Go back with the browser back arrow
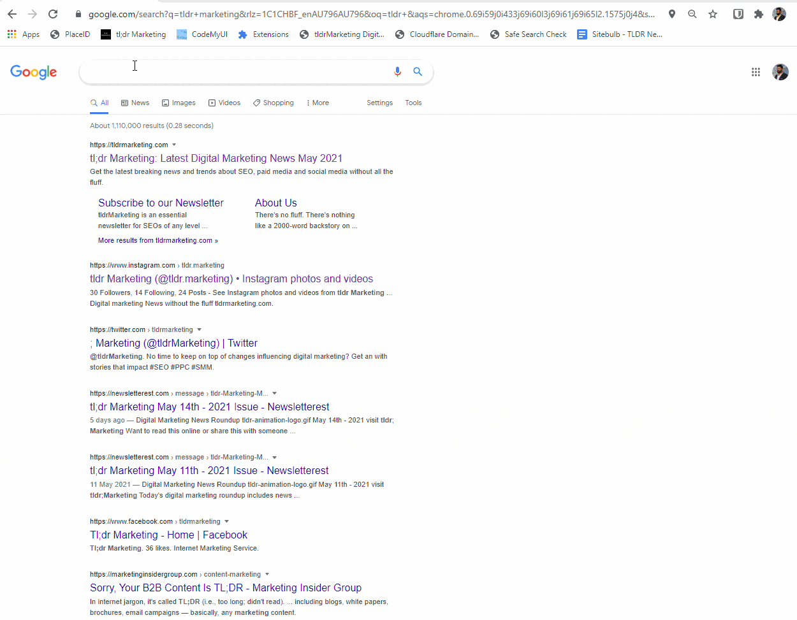This screenshot has width=797, height=620. [x=12, y=14]
